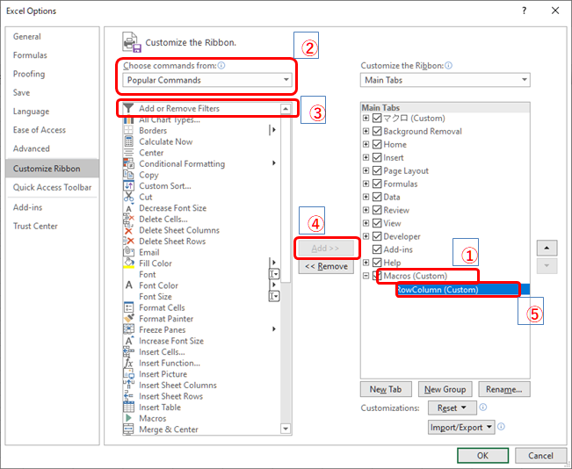This screenshot has width=572, height=469.
Task: Click the Decrease Font Size icon
Action: pyautogui.click(x=128, y=208)
